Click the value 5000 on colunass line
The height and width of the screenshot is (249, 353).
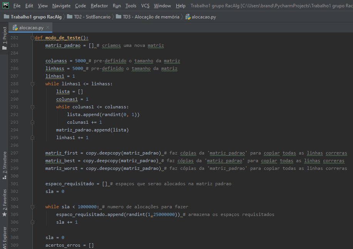coord(80,61)
